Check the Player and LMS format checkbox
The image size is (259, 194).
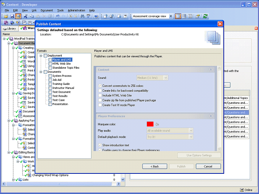pyautogui.click(x=50, y=59)
